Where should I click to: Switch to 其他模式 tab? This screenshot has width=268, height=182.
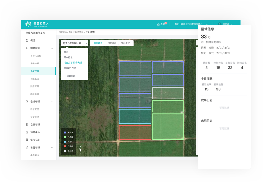point(125,43)
